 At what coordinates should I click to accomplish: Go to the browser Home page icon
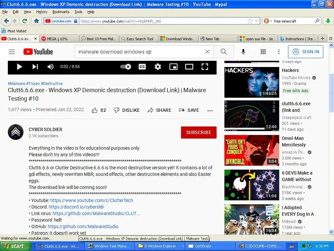pyautogui.click(x=37, y=21)
